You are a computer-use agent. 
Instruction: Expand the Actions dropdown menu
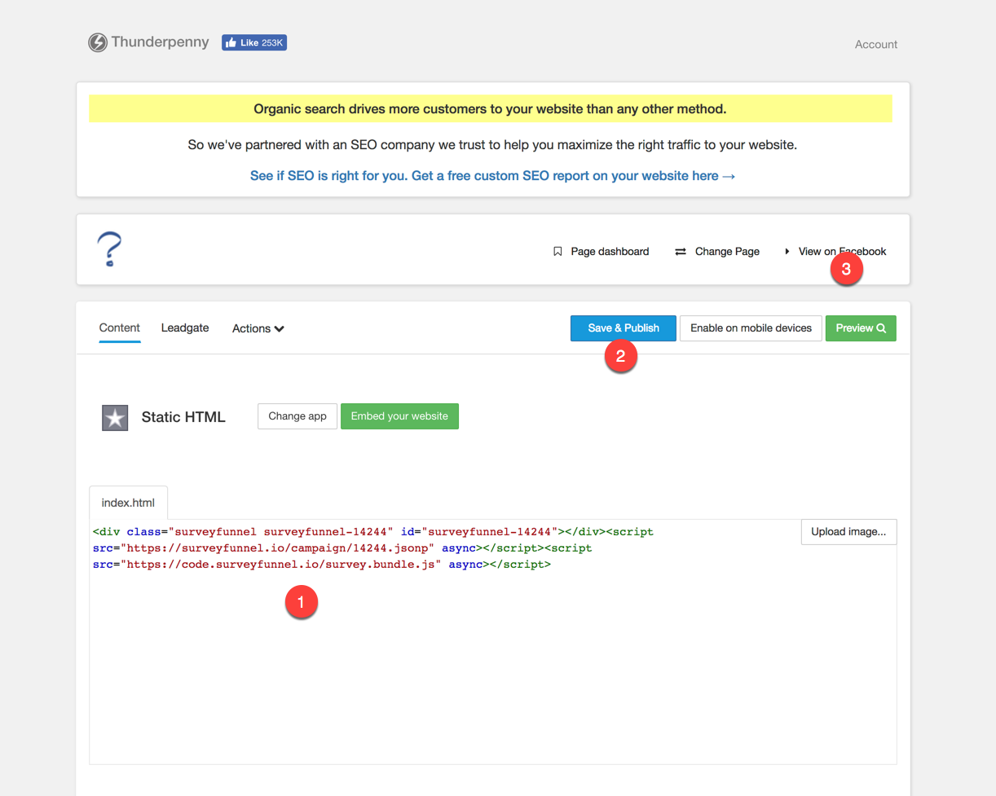pyautogui.click(x=258, y=328)
